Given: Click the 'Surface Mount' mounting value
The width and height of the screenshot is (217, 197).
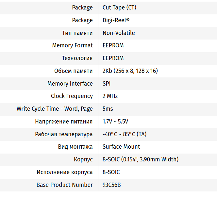Looking at the screenshot, I should point(121,147).
